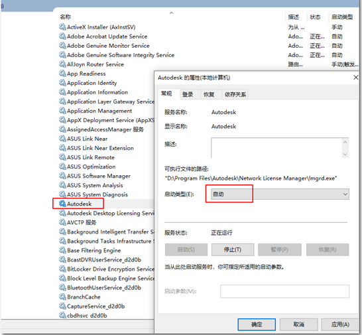Click the AppX Deployment Service gear icon
Screen dimensions: 362x335
pos(62,120)
